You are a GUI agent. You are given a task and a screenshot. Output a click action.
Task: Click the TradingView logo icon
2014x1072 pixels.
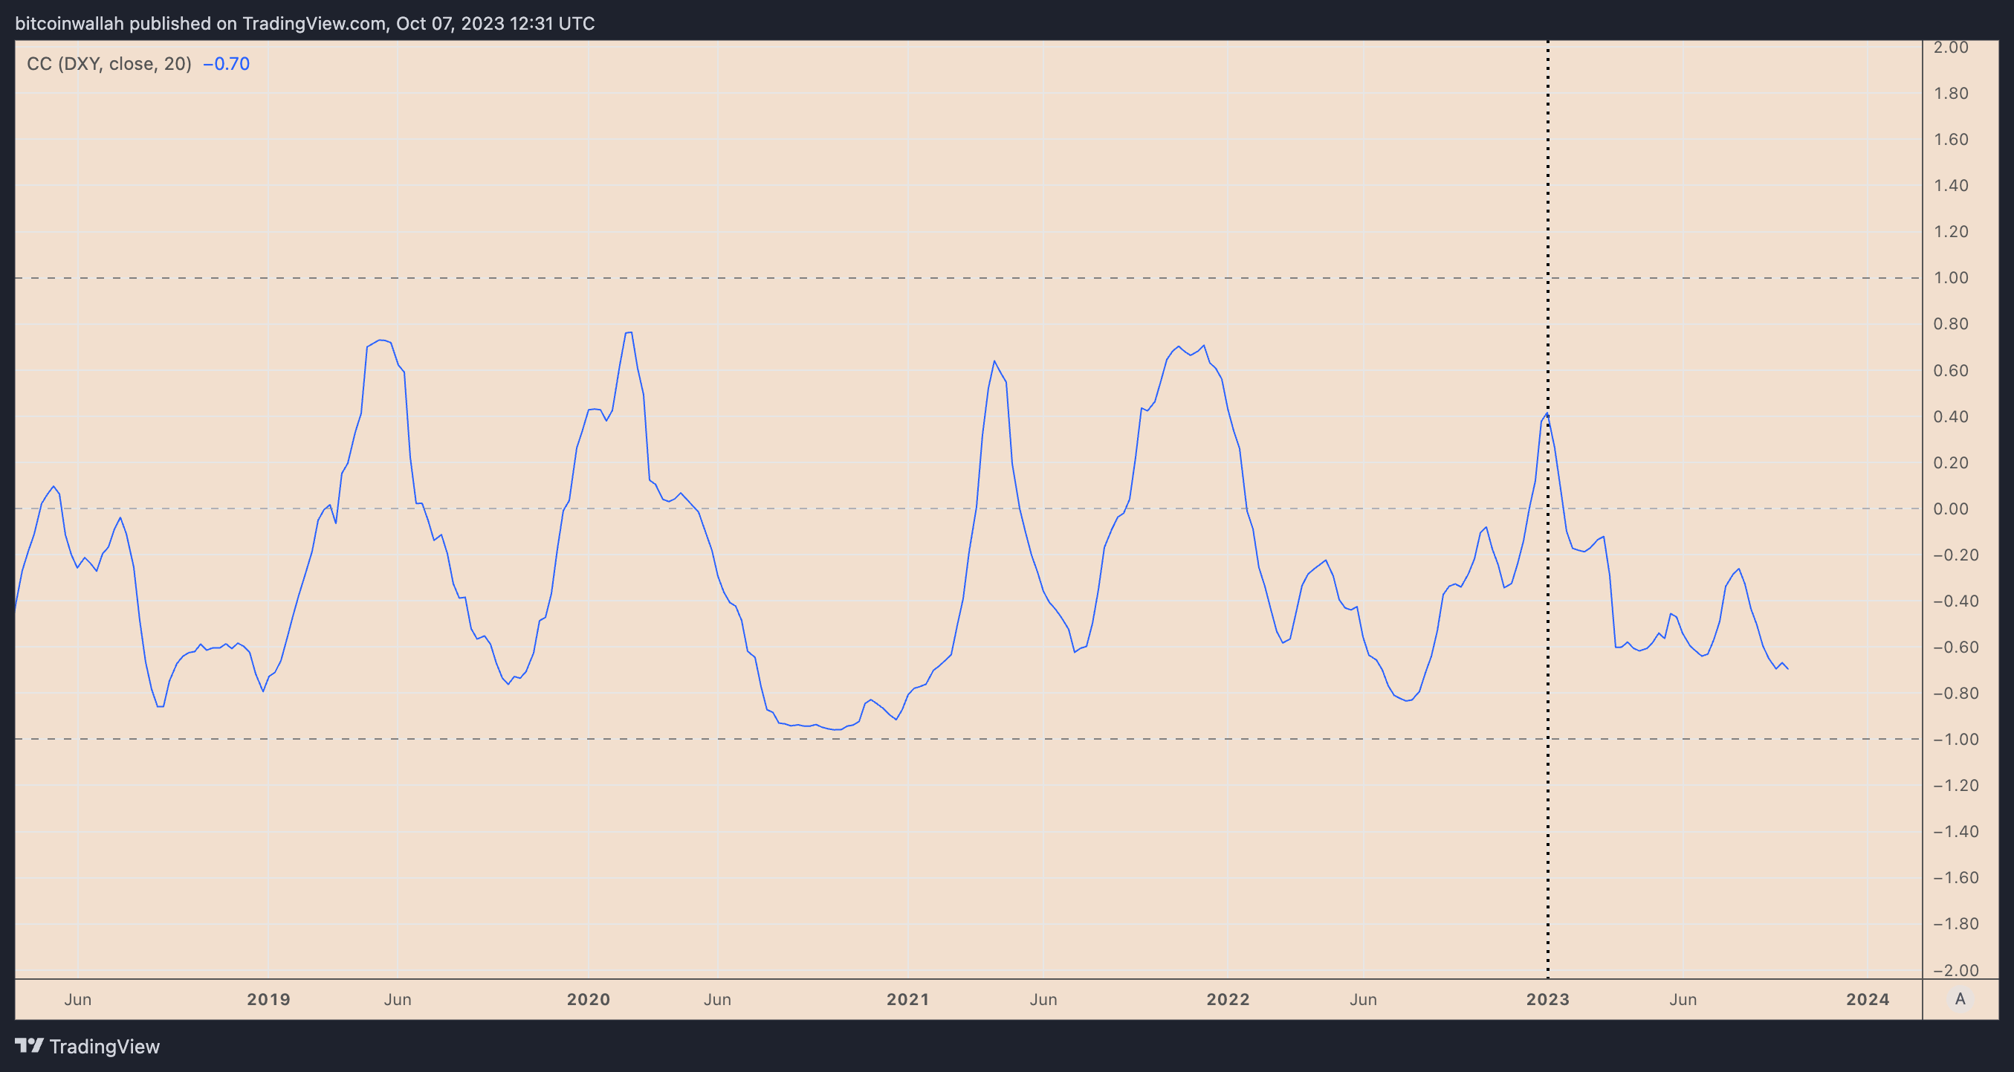(x=29, y=1045)
